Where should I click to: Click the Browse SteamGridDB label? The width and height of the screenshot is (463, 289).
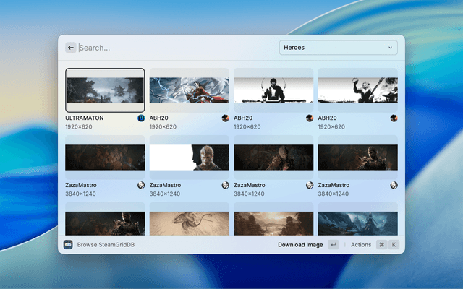click(x=106, y=245)
